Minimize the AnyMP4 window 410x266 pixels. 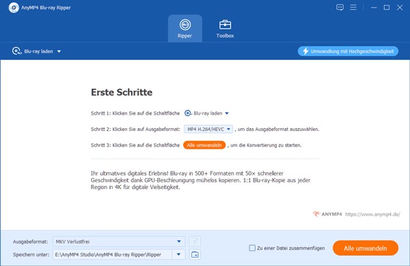(374, 8)
